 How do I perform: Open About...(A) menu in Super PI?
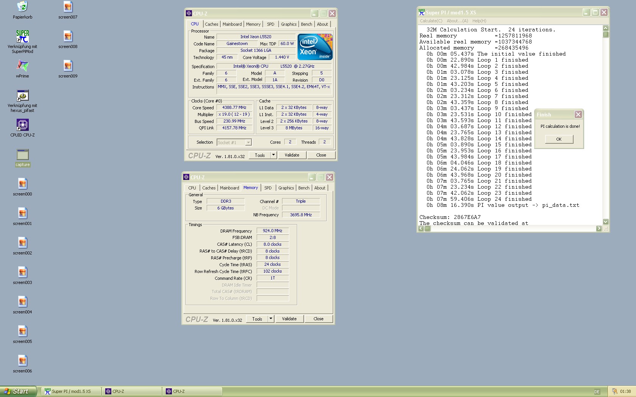point(457,21)
